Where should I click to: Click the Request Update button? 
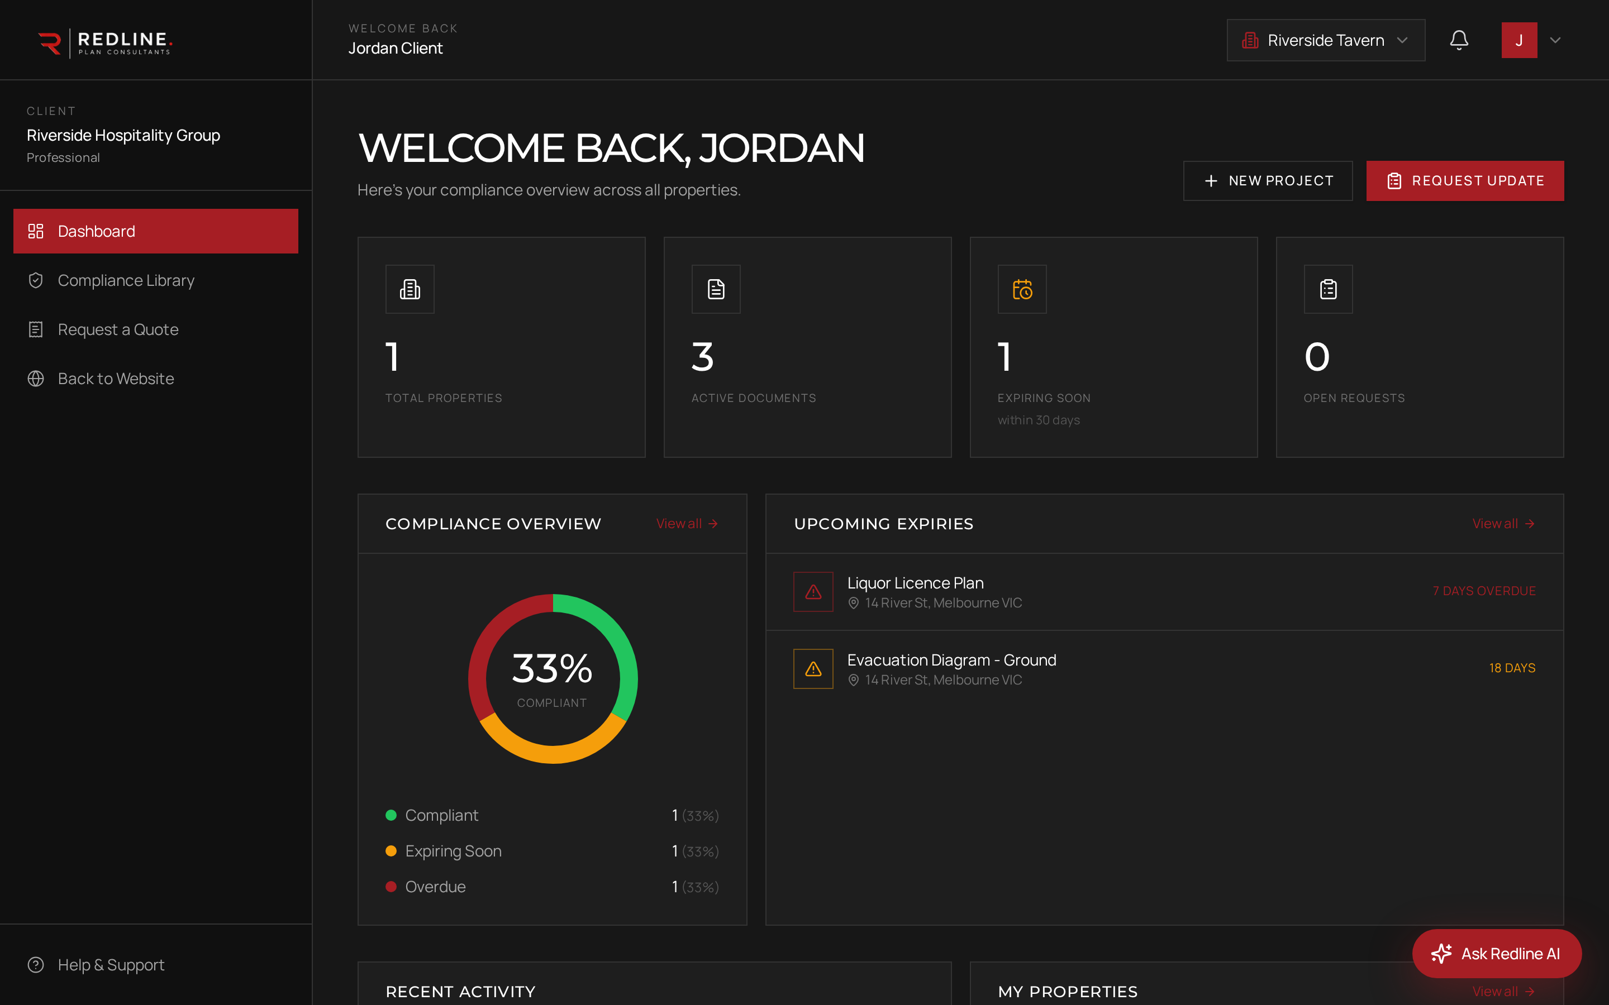pos(1465,181)
